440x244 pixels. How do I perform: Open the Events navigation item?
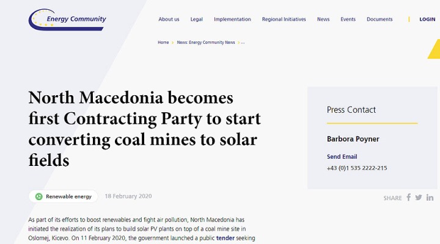pos(348,20)
